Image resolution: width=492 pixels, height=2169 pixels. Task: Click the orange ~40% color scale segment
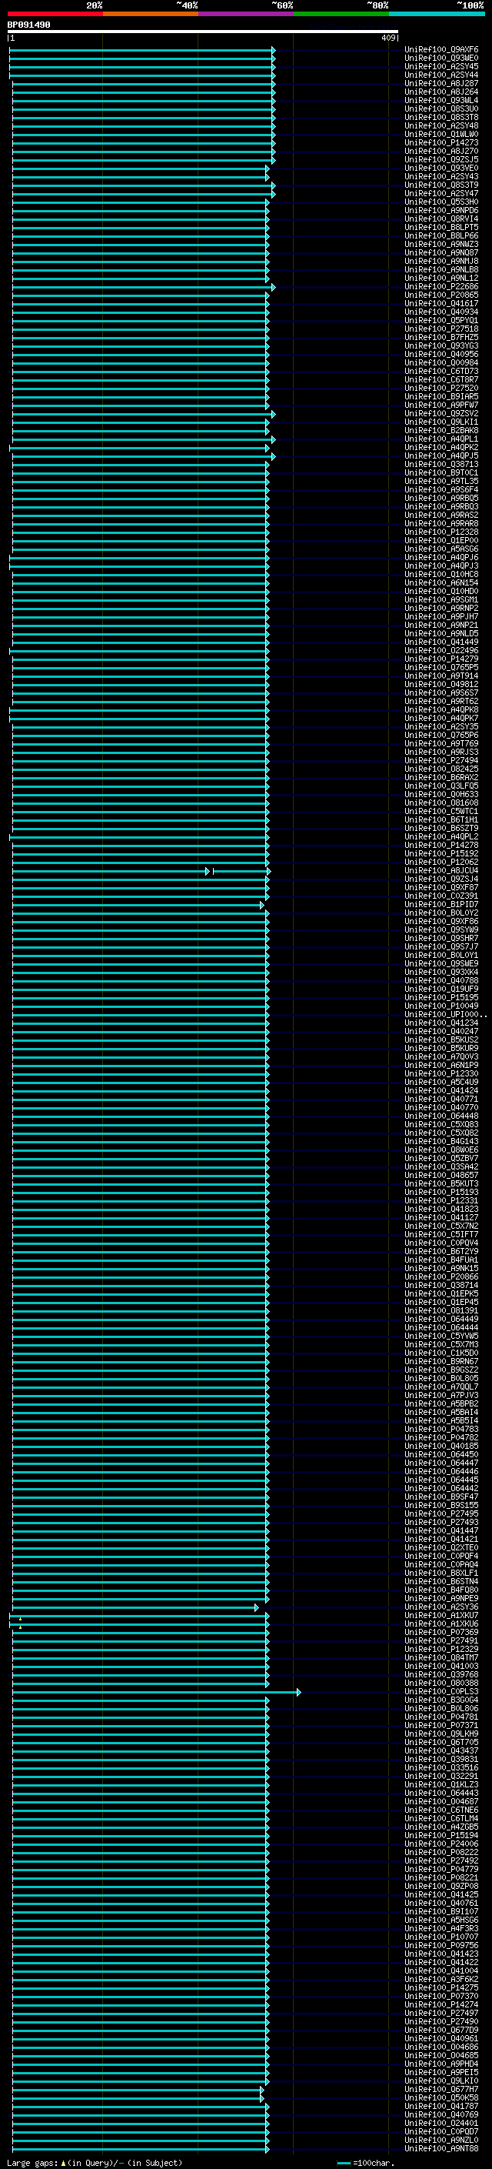(151, 14)
